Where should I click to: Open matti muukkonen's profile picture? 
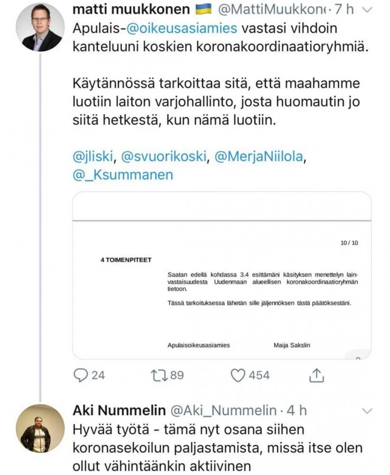point(40,27)
